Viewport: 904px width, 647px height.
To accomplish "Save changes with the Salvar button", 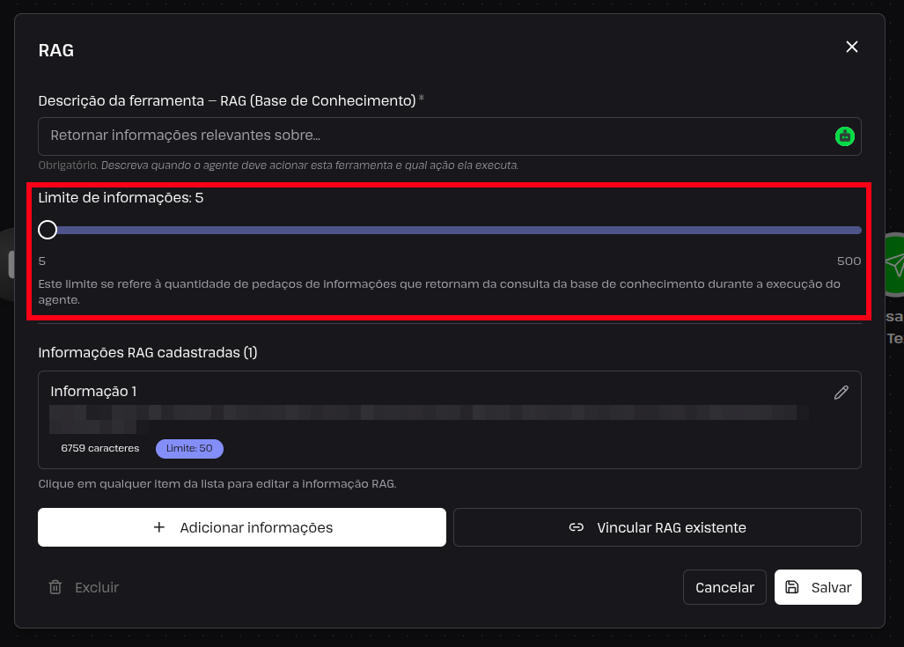I will [x=818, y=587].
